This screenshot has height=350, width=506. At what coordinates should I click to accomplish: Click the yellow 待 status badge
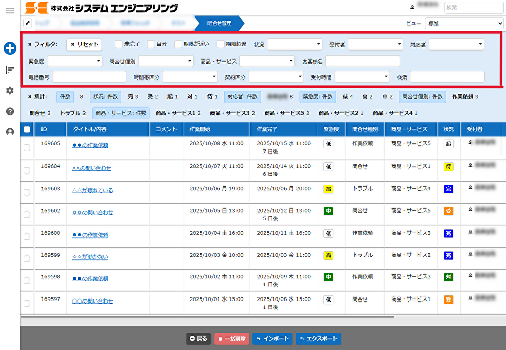point(448,167)
